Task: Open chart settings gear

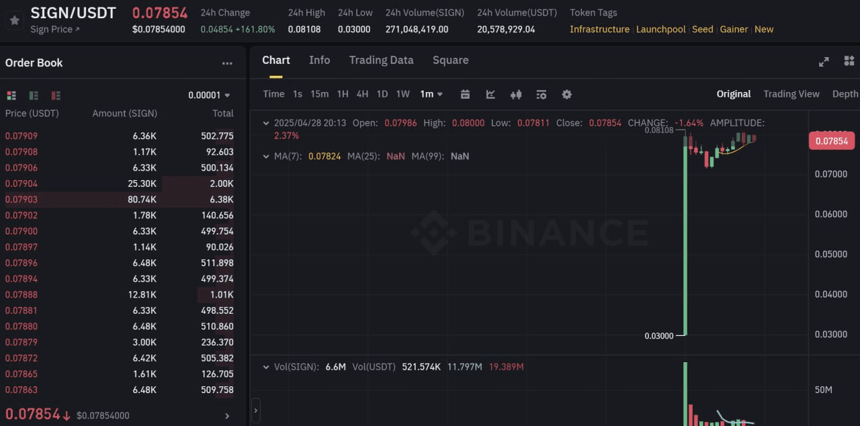Action: pyautogui.click(x=566, y=94)
